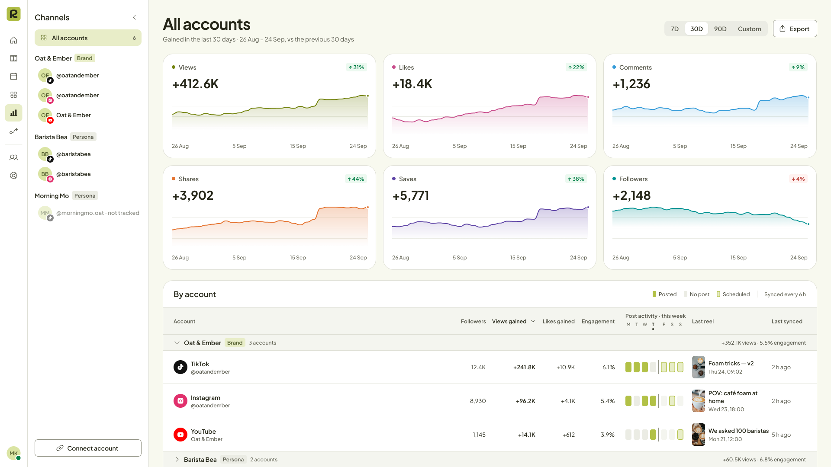831x467 pixels.
Task: Select All accounts in Channels
Action: point(88,38)
